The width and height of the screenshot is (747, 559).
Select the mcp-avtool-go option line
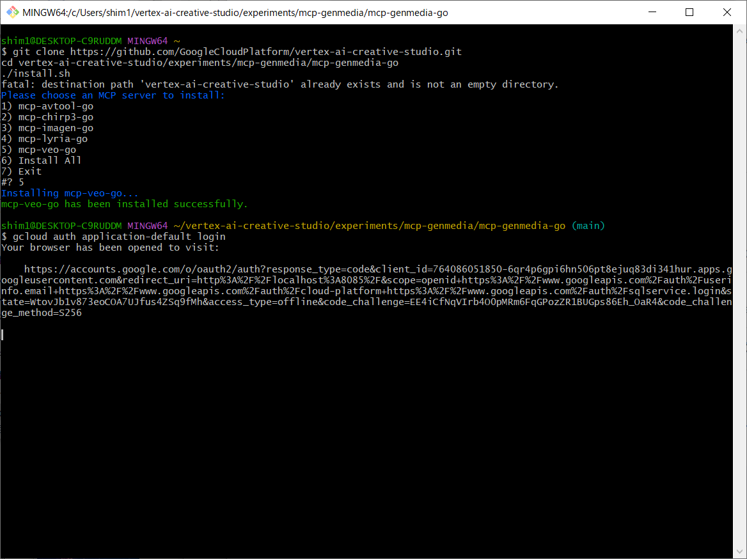(x=47, y=106)
